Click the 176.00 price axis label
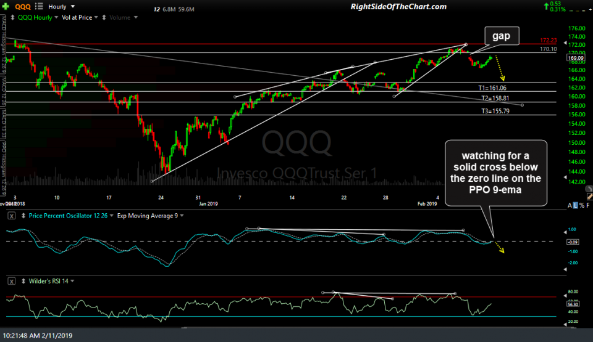593x342 pixels. click(x=577, y=28)
